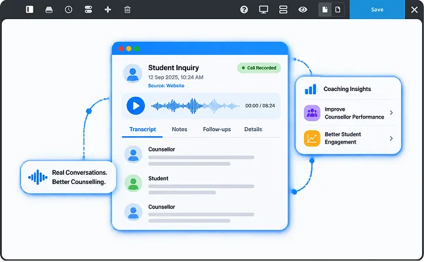This screenshot has height=262, width=424.
Task: Click the Call Recorded status badge
Action: click(x=259, y=68)
